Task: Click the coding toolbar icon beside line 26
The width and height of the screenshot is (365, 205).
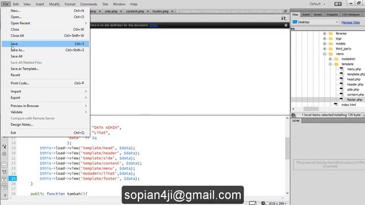Action: click(x=4, y=186)
